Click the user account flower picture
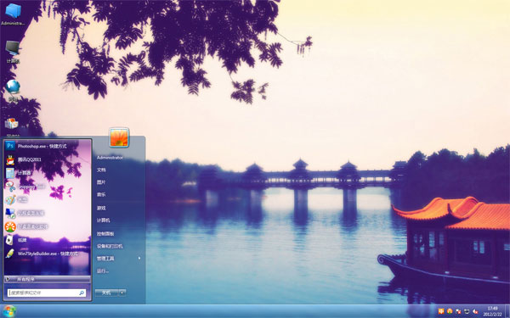 click(x=119, y=137)
